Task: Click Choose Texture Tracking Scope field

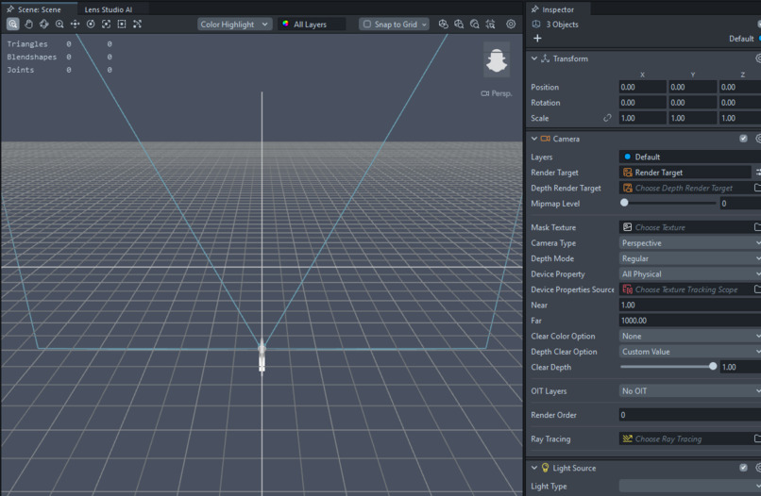Action: click(x=685, y=289)
